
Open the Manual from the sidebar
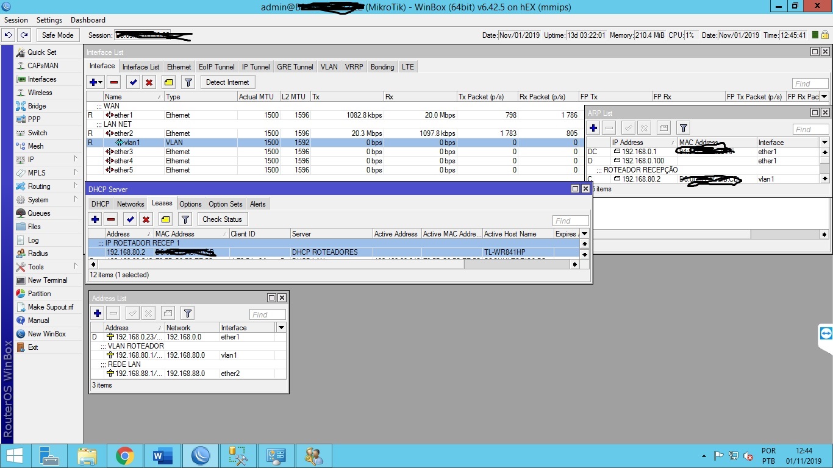click(x=38, y=321)
